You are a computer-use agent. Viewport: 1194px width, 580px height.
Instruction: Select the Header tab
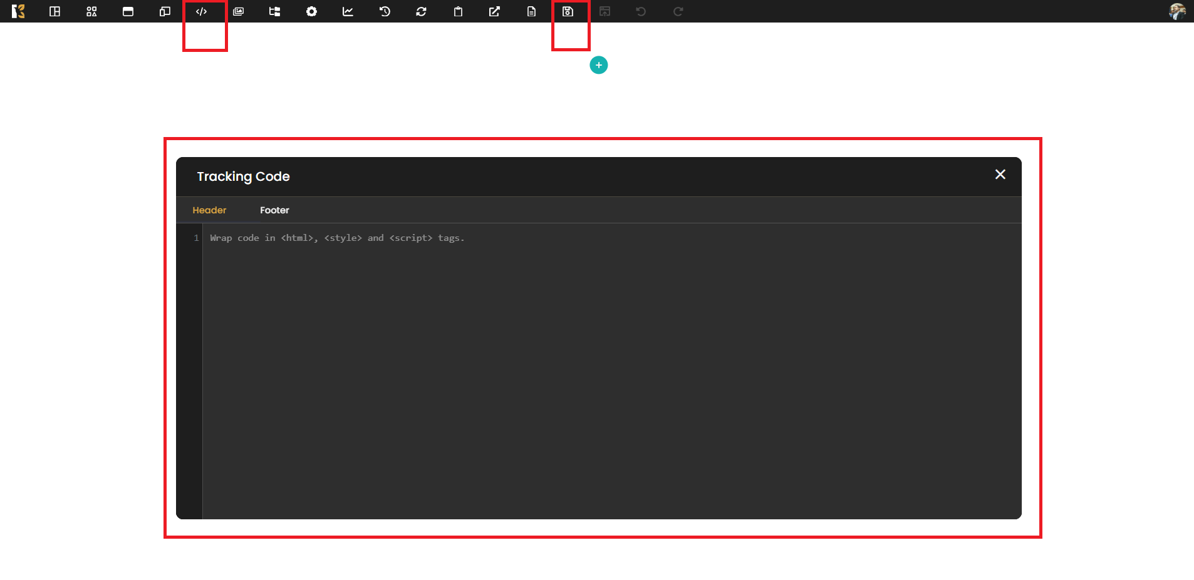click(209, 210)
